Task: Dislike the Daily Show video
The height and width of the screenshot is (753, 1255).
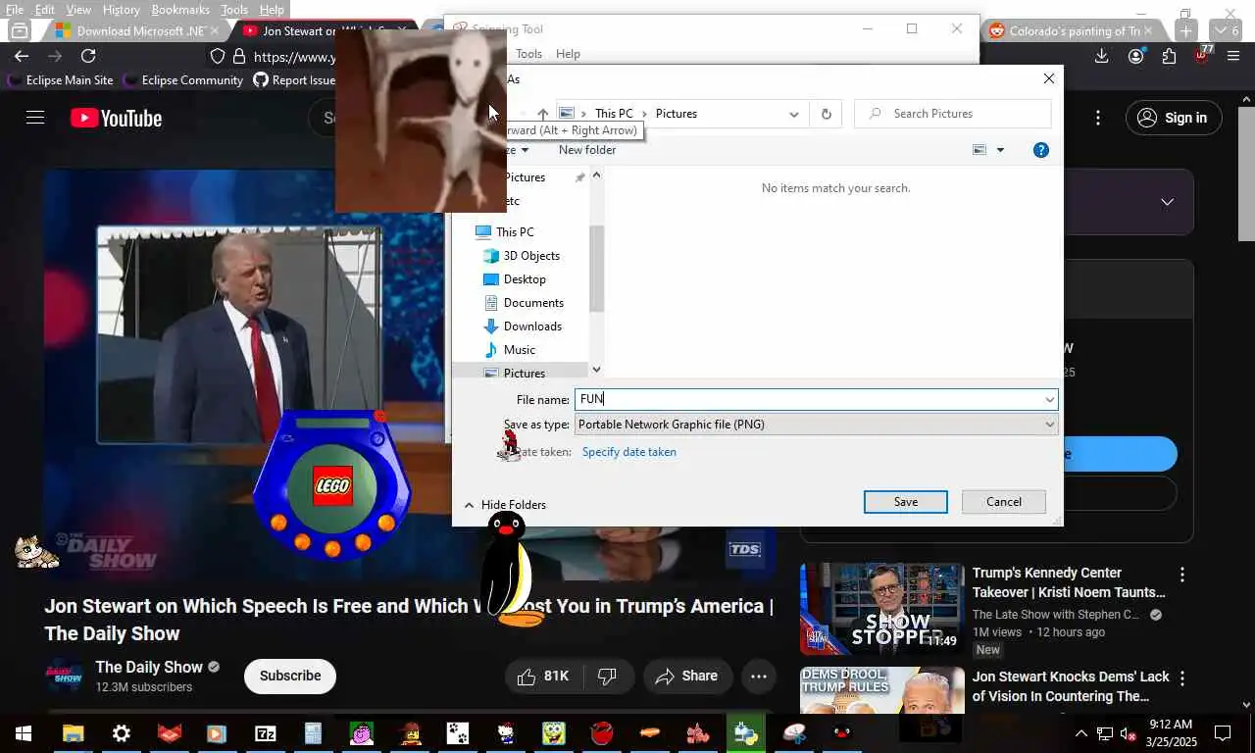Action: coord(607,677)
